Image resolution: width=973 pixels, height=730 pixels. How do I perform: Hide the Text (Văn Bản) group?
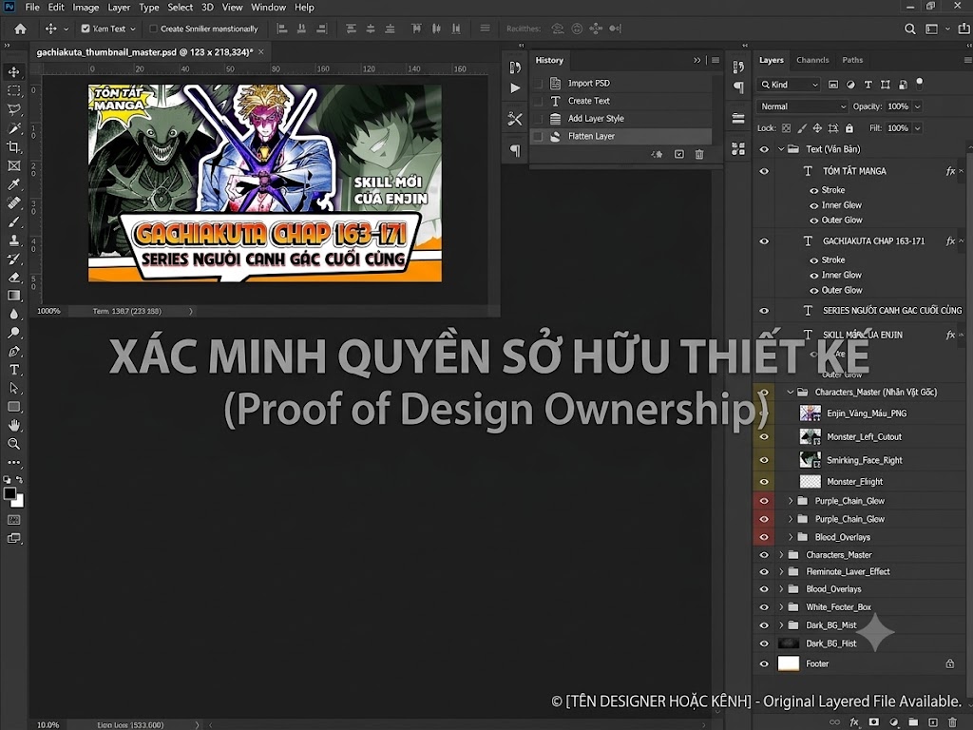(764, 149)
